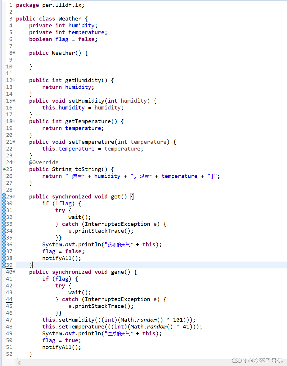This screenshot has height=366, width=287.
Task: Collapse the Weather() constructor fold marker
Action: (x=14, y=53)
